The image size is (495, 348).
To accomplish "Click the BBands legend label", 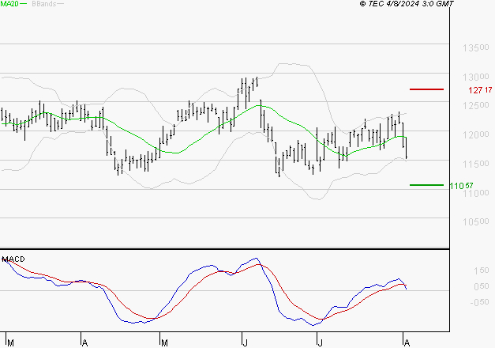I will click(x=44, y=4).
